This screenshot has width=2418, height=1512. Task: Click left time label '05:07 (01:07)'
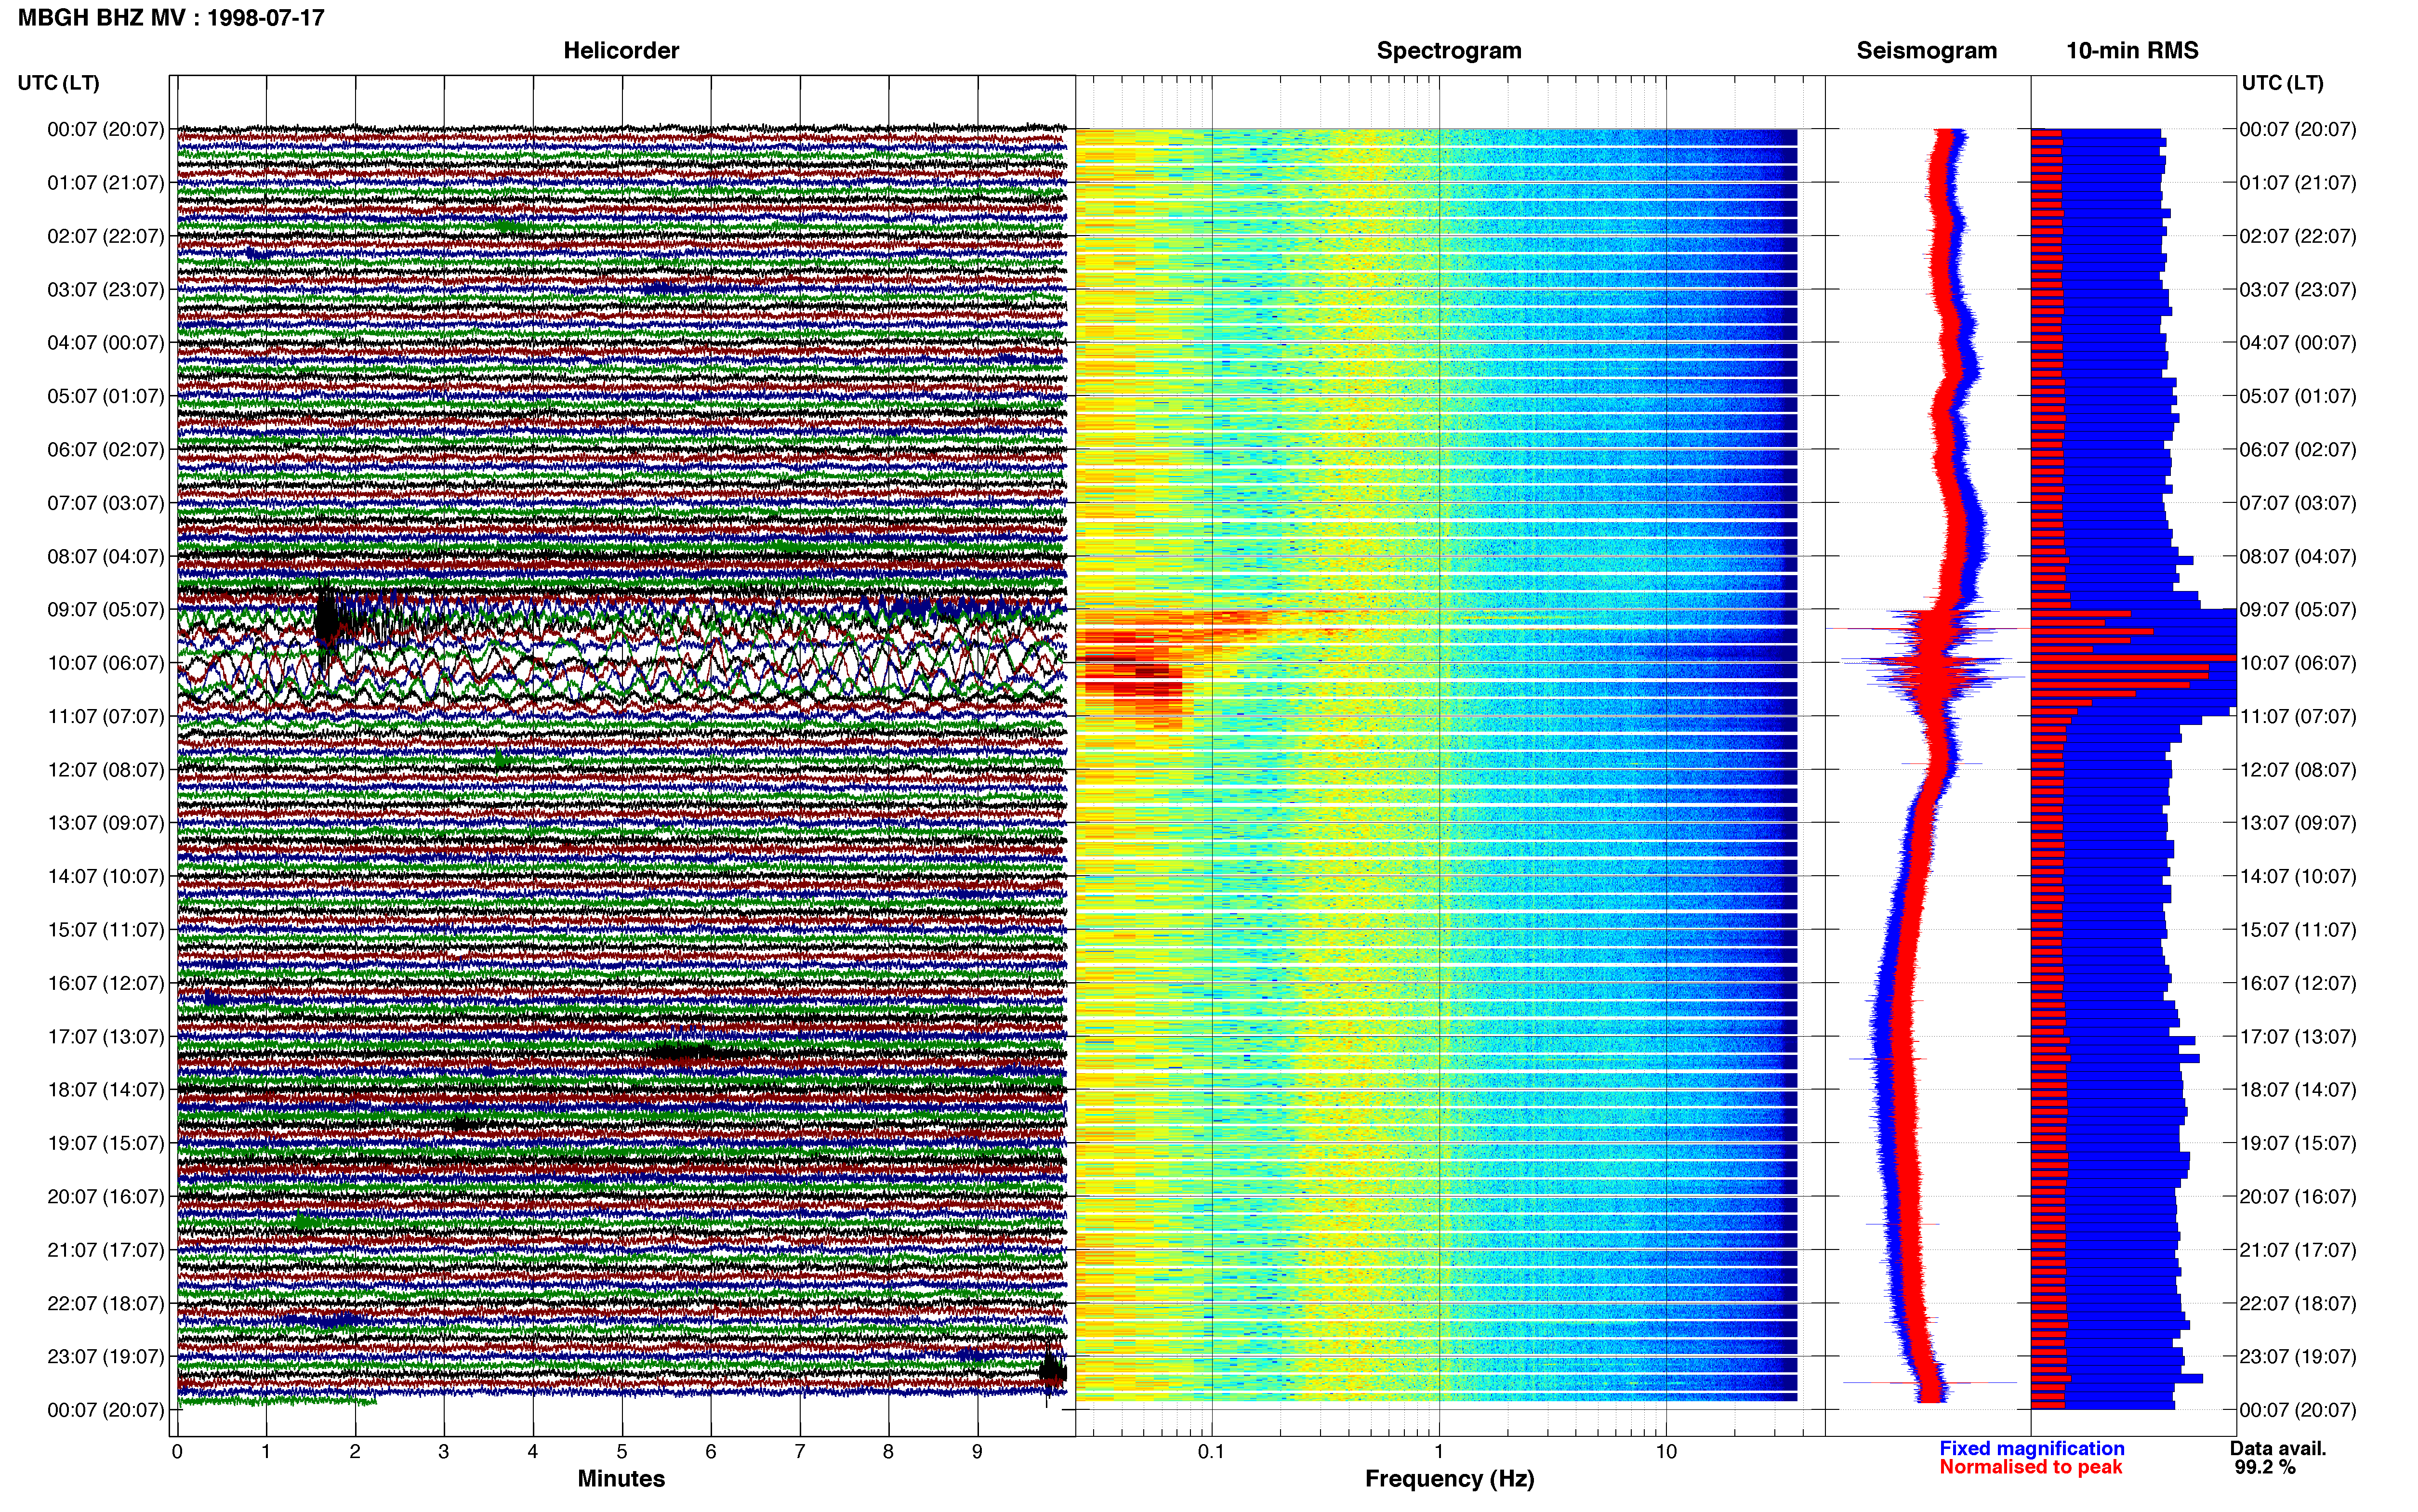click(x=105, y=396)
